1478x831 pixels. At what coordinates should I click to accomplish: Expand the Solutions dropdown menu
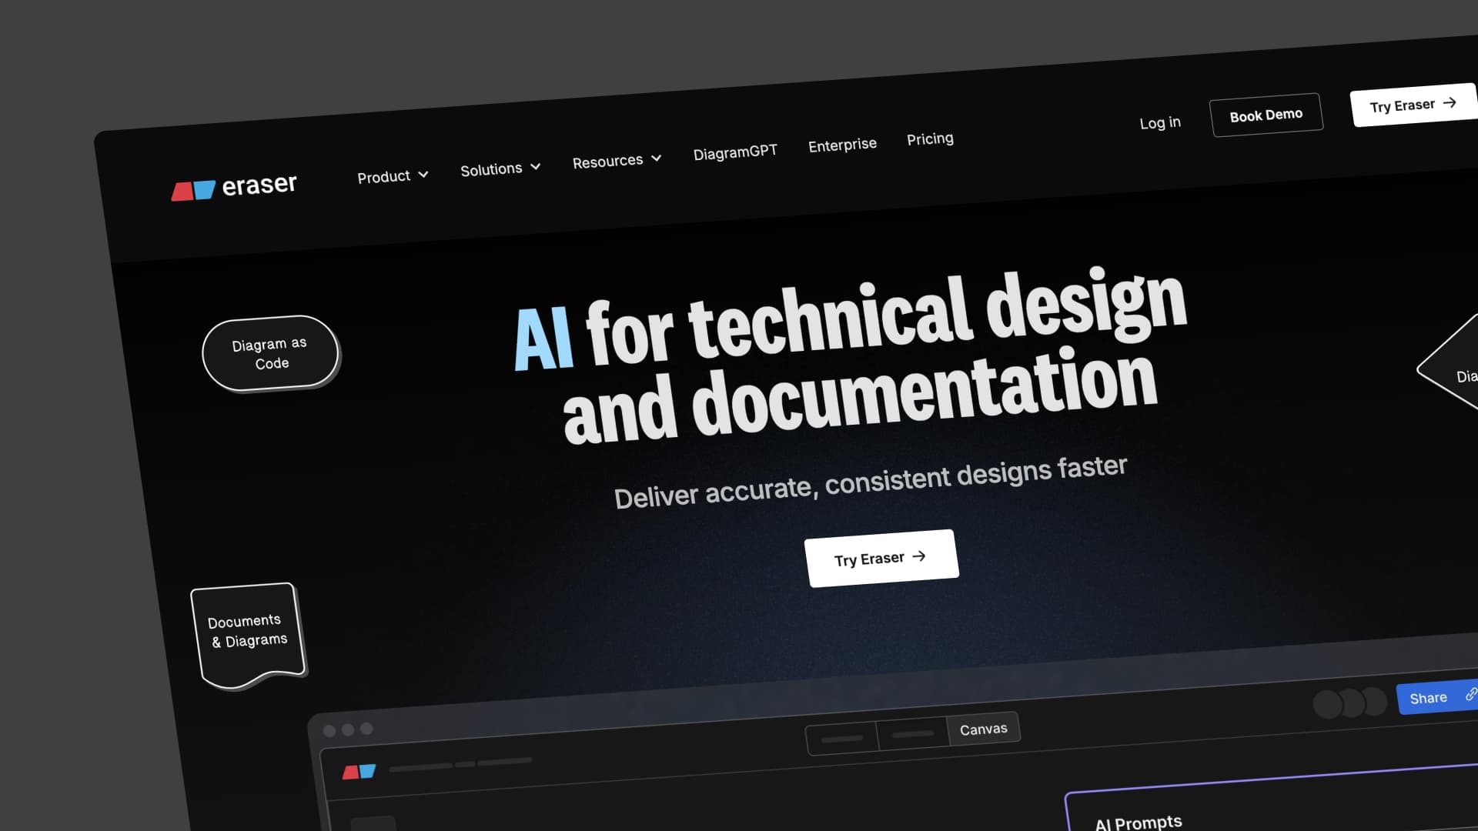pos(500,169)
